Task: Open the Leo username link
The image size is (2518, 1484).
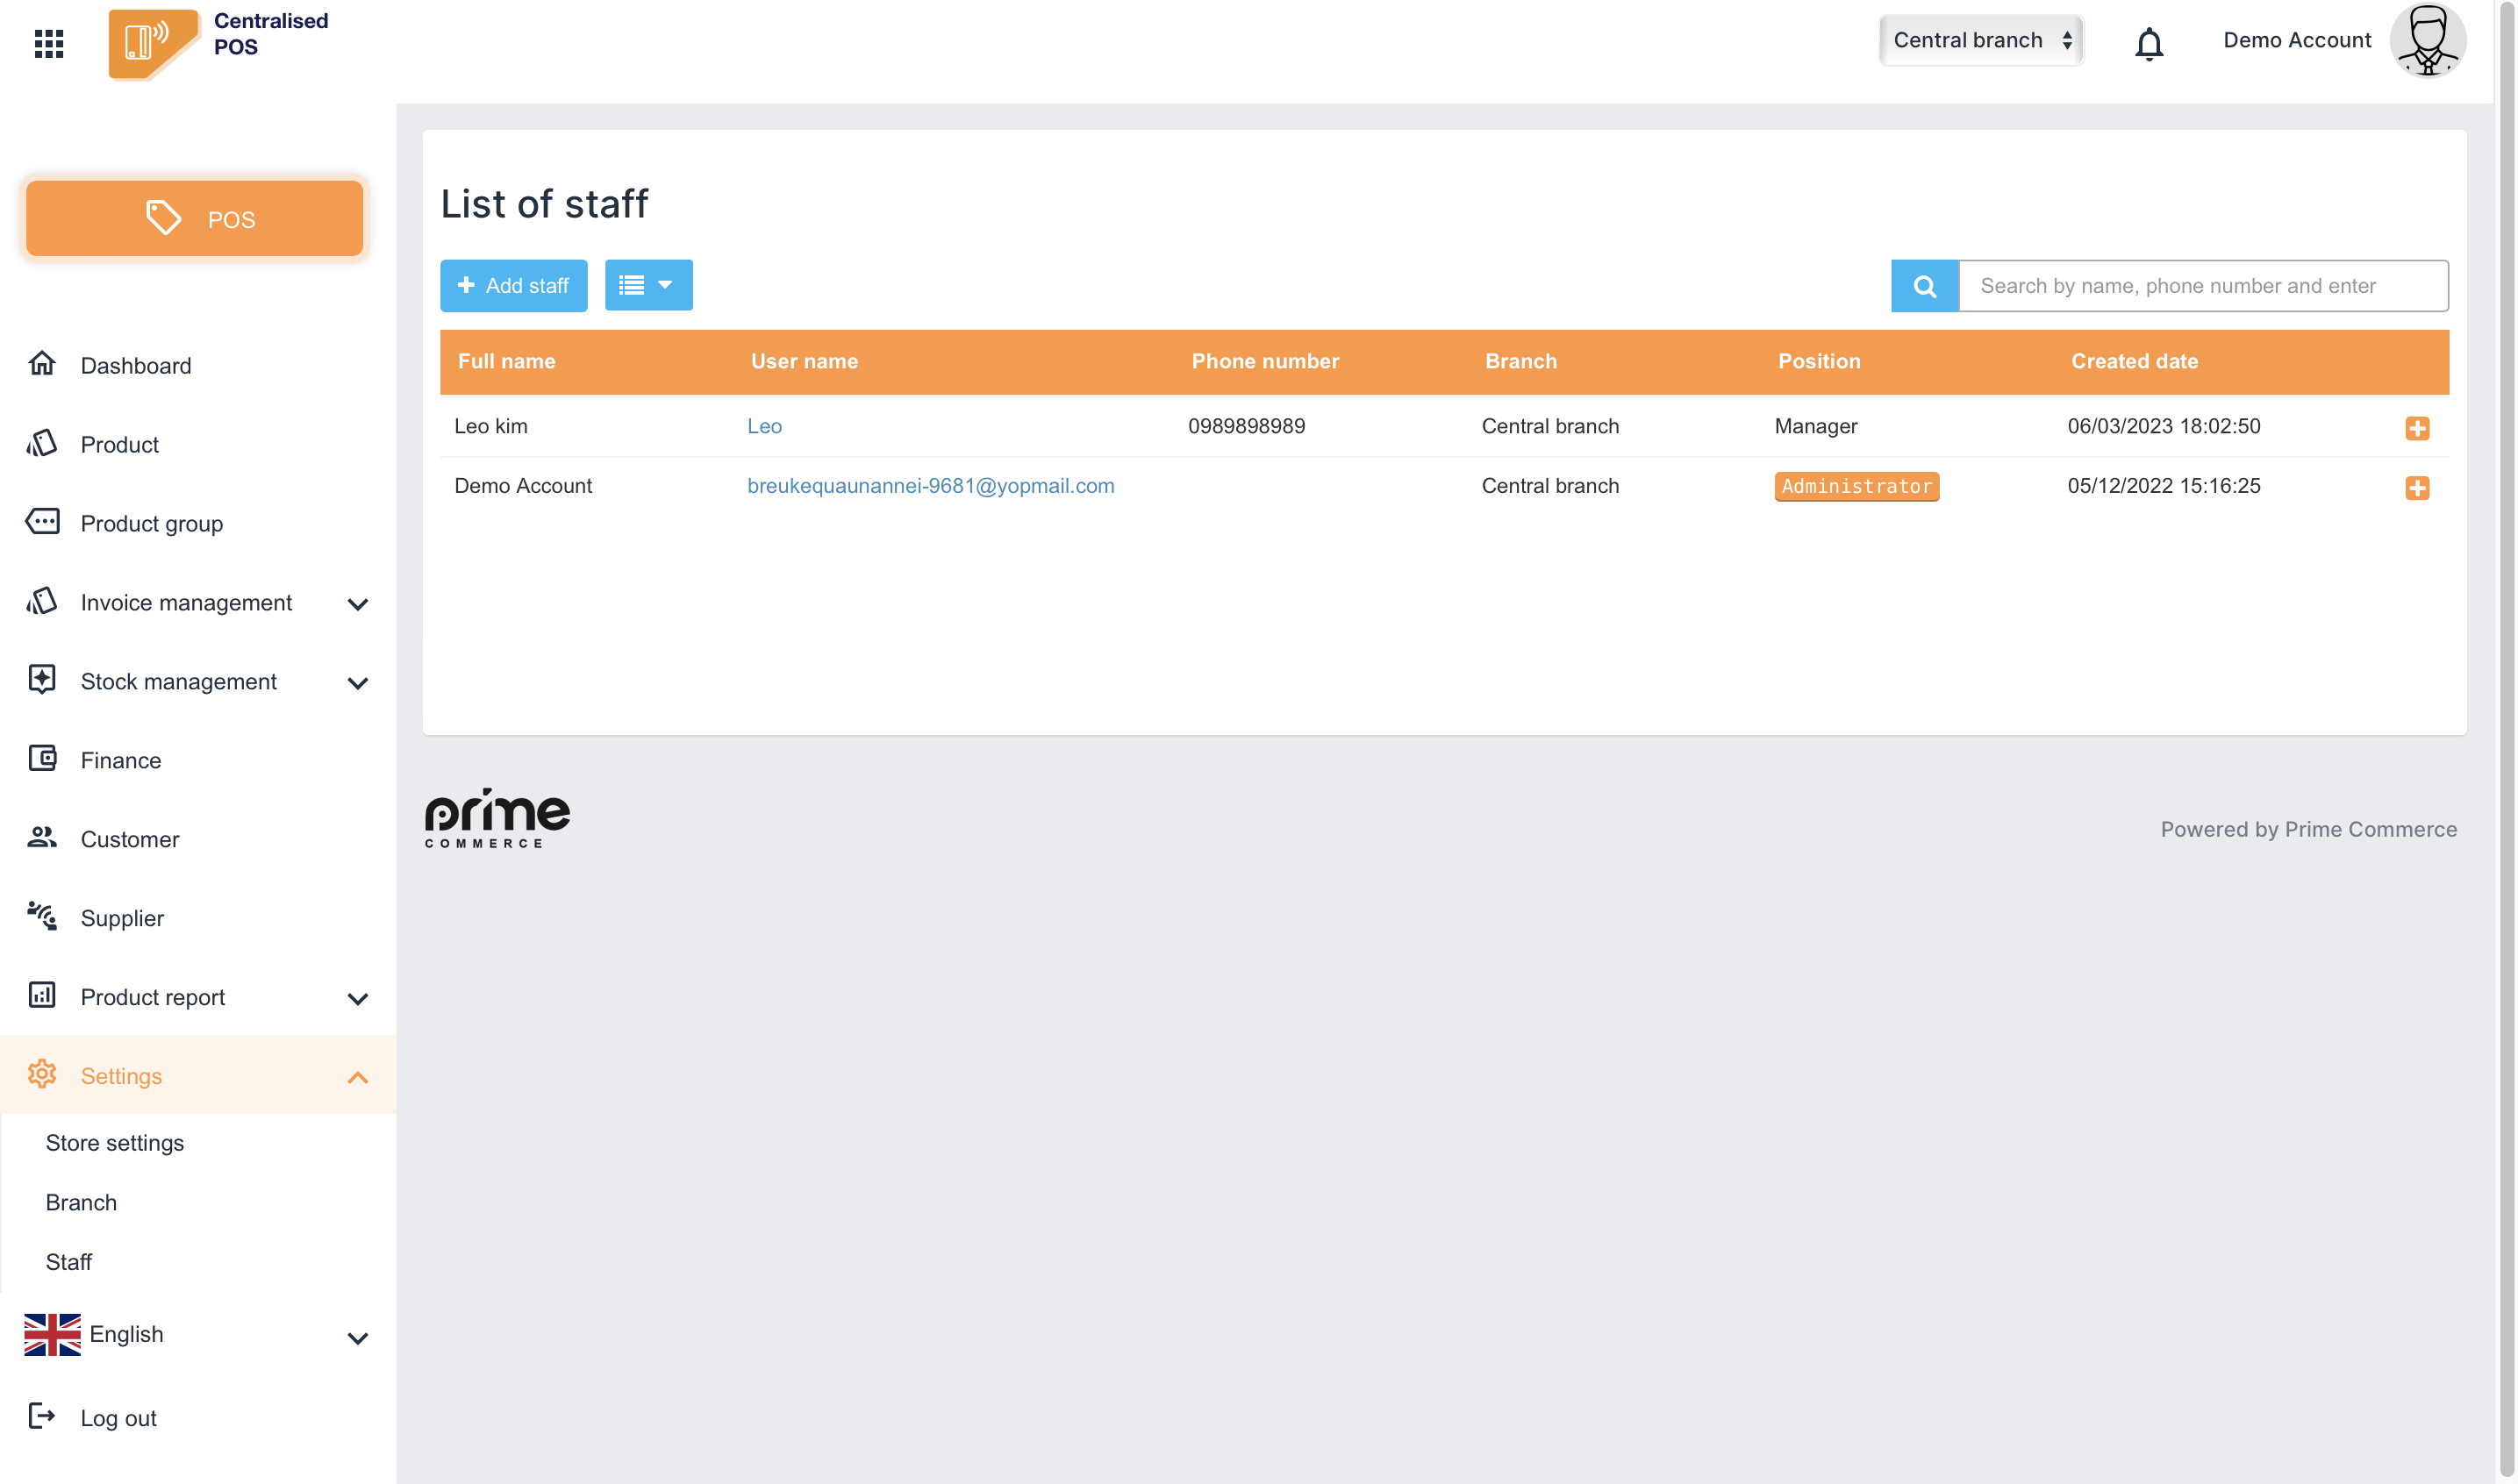Action: 764,426
